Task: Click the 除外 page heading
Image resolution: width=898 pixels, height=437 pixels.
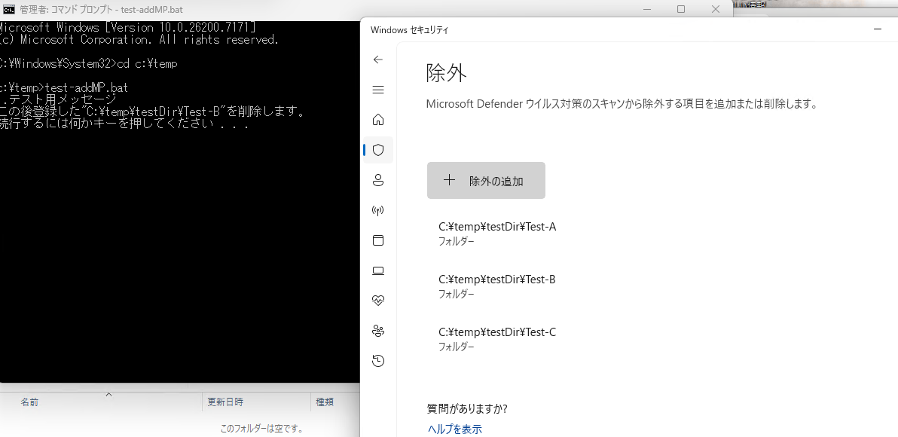Action: point(446,73)
